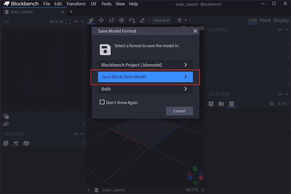Collapse the Textures panel chevron
291x194 pixels.
coord(82,134)
